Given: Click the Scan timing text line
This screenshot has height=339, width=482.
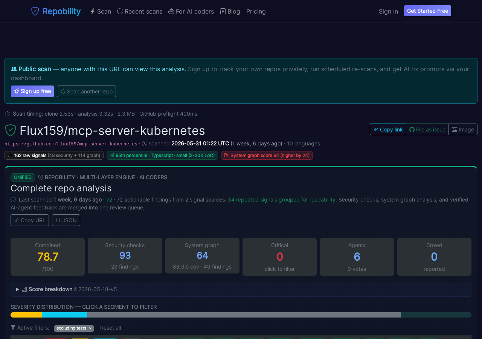Looking at the screenshot, I should 101,114.
